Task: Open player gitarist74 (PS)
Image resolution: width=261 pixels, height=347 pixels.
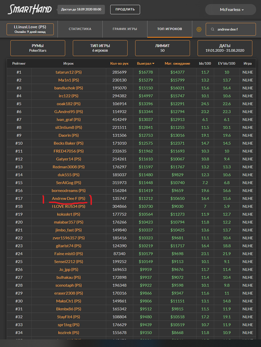Action: (x=68, y=246)
